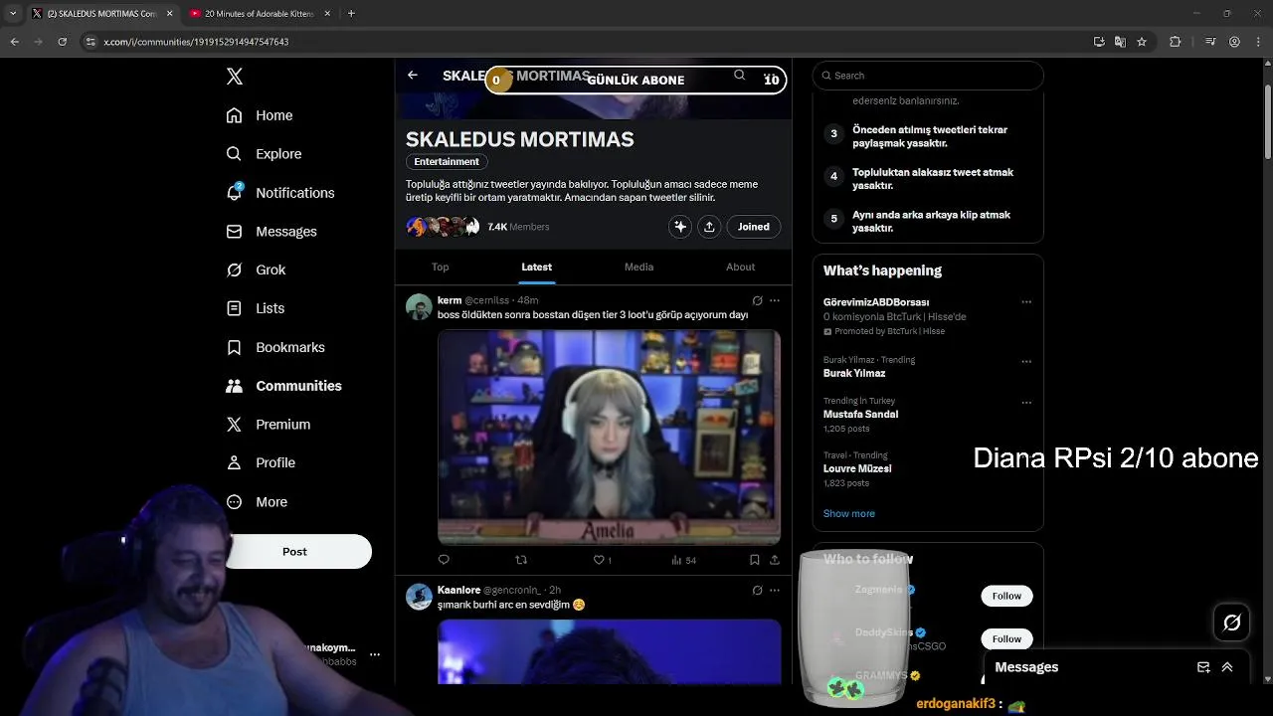Click the Joined button
Image resolution: width=1273 pixels, height=716 pixels.
pos(754,227)
